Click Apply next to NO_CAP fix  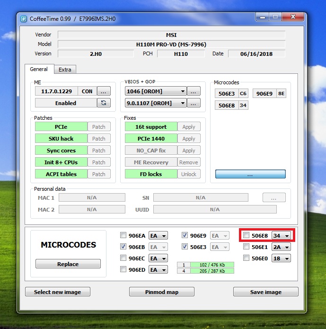pos(189,151)
